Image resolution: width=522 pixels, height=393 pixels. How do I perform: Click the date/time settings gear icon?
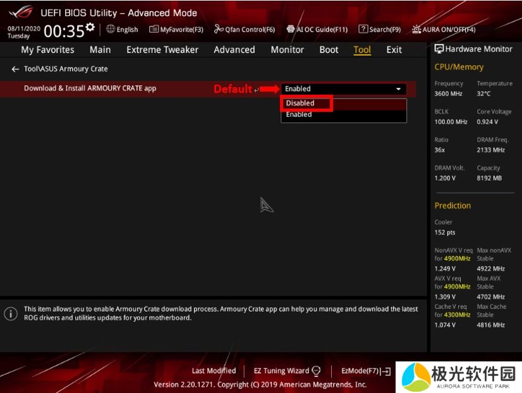pyautogui.click(x=90, y=28)
